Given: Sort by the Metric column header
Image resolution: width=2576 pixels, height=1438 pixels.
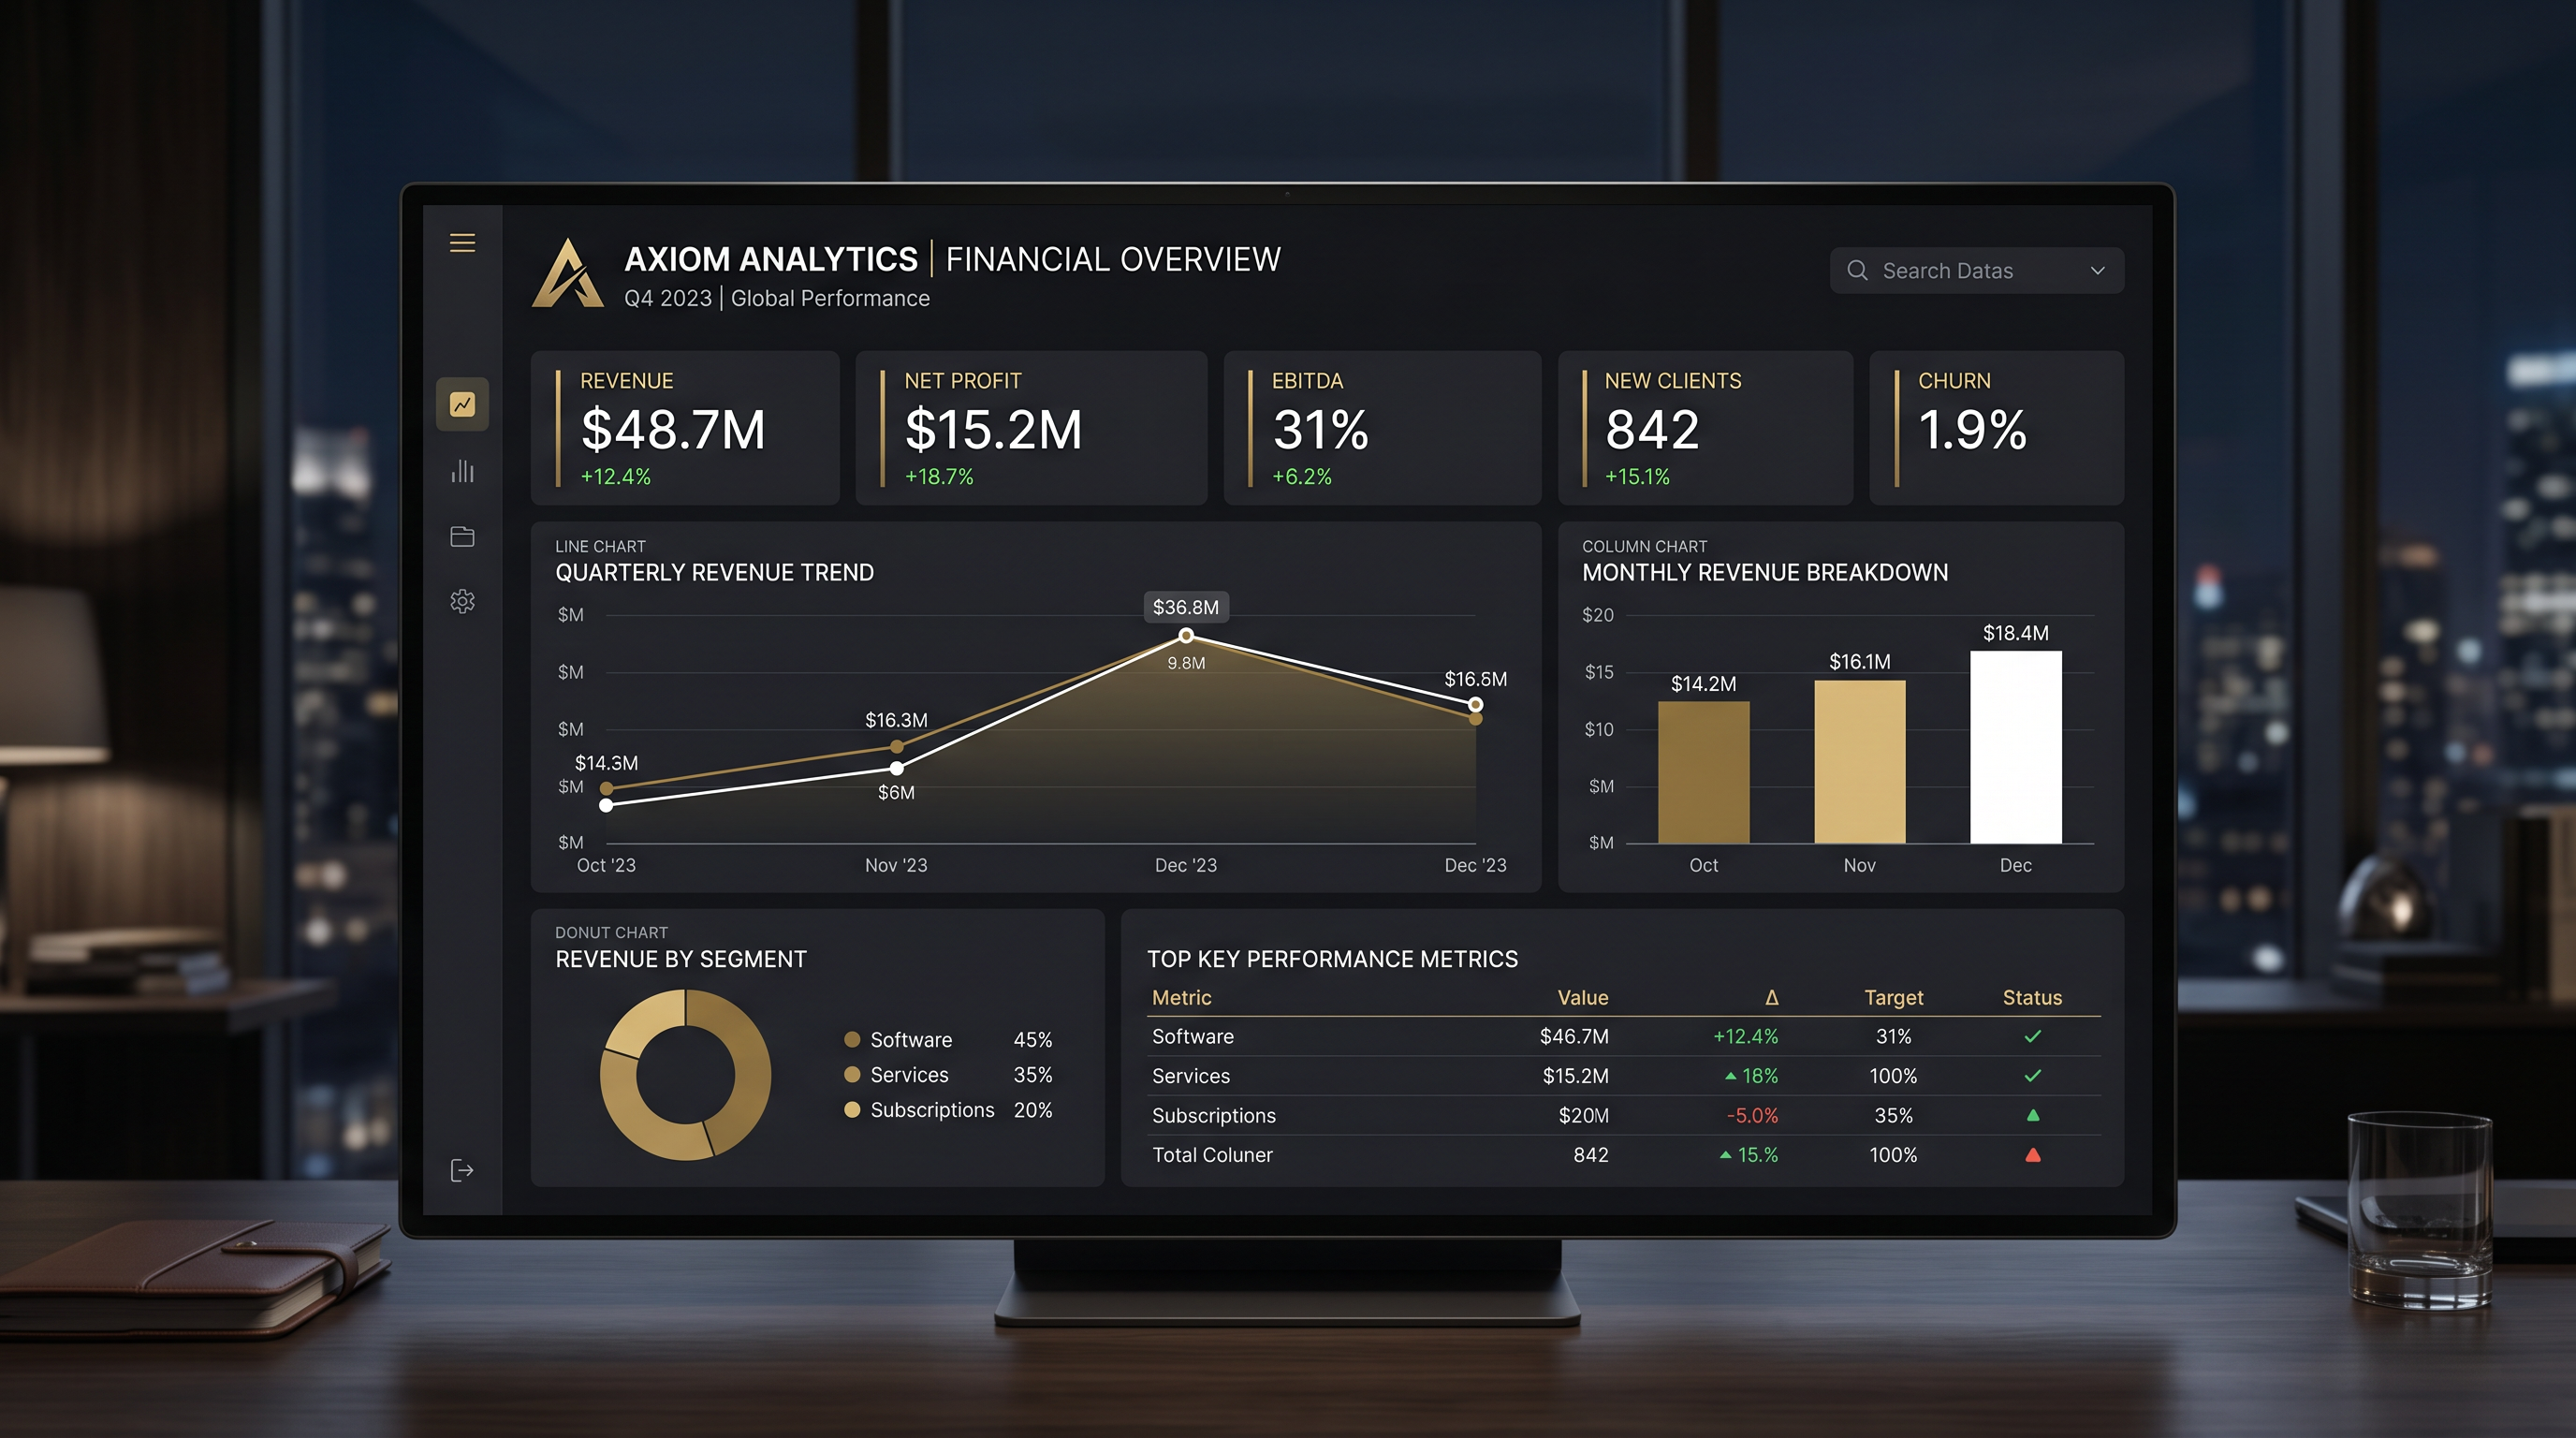Looking at the screenshot, I should 1181,997.
